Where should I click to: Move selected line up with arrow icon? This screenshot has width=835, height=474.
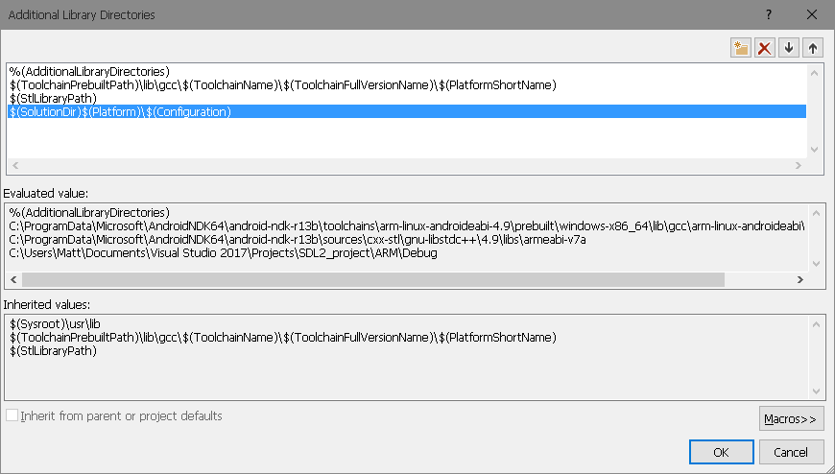813,48
